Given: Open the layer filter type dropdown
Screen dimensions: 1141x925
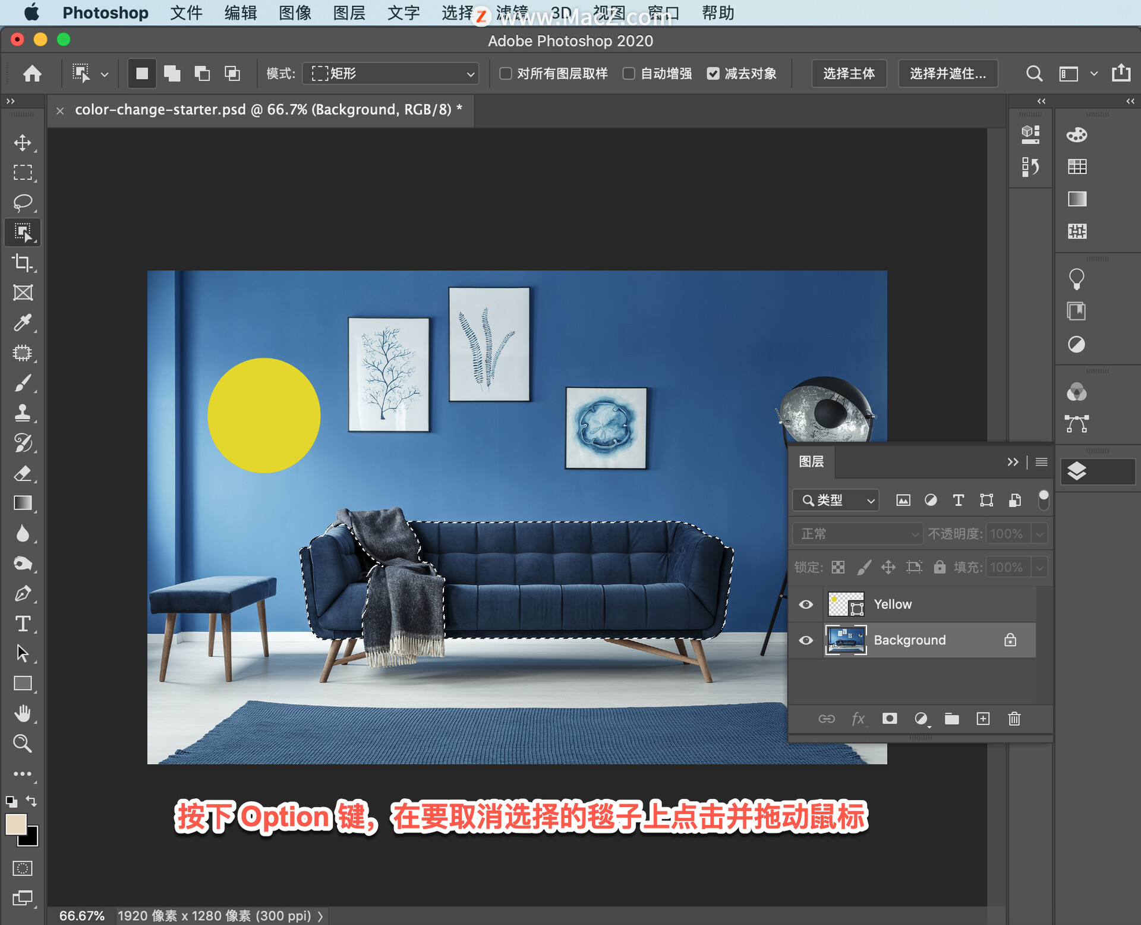Looking at the screenshot, I should click(836, 501).
